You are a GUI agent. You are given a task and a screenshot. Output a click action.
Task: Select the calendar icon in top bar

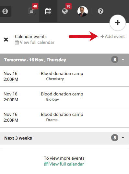pos(48,11)
